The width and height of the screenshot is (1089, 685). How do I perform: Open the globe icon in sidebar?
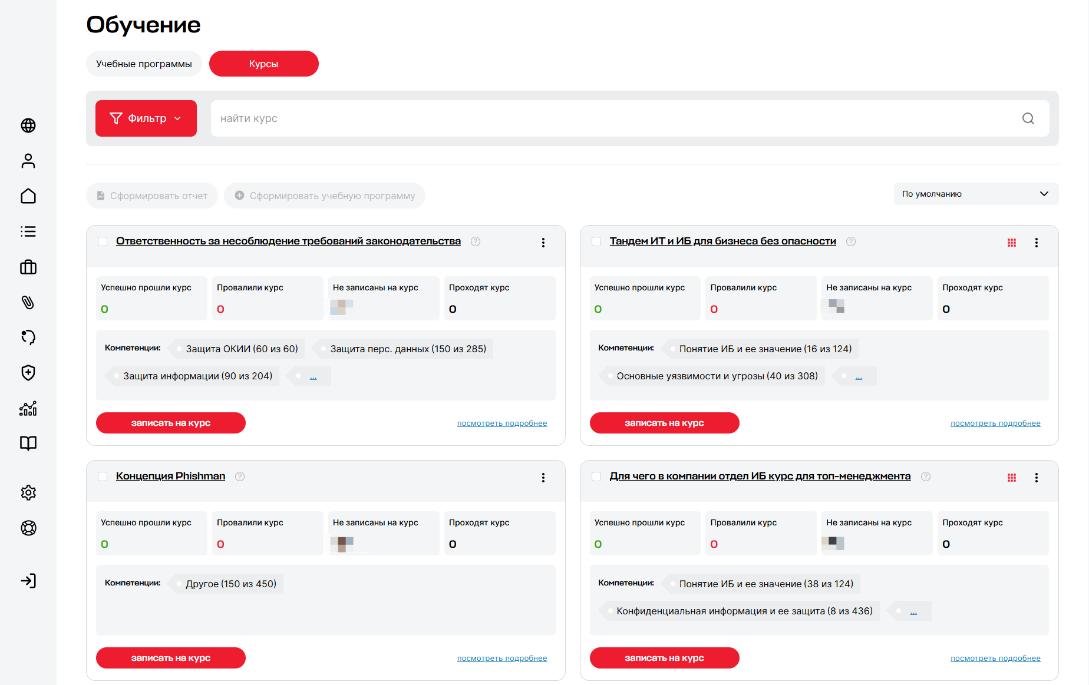[28, 125]
